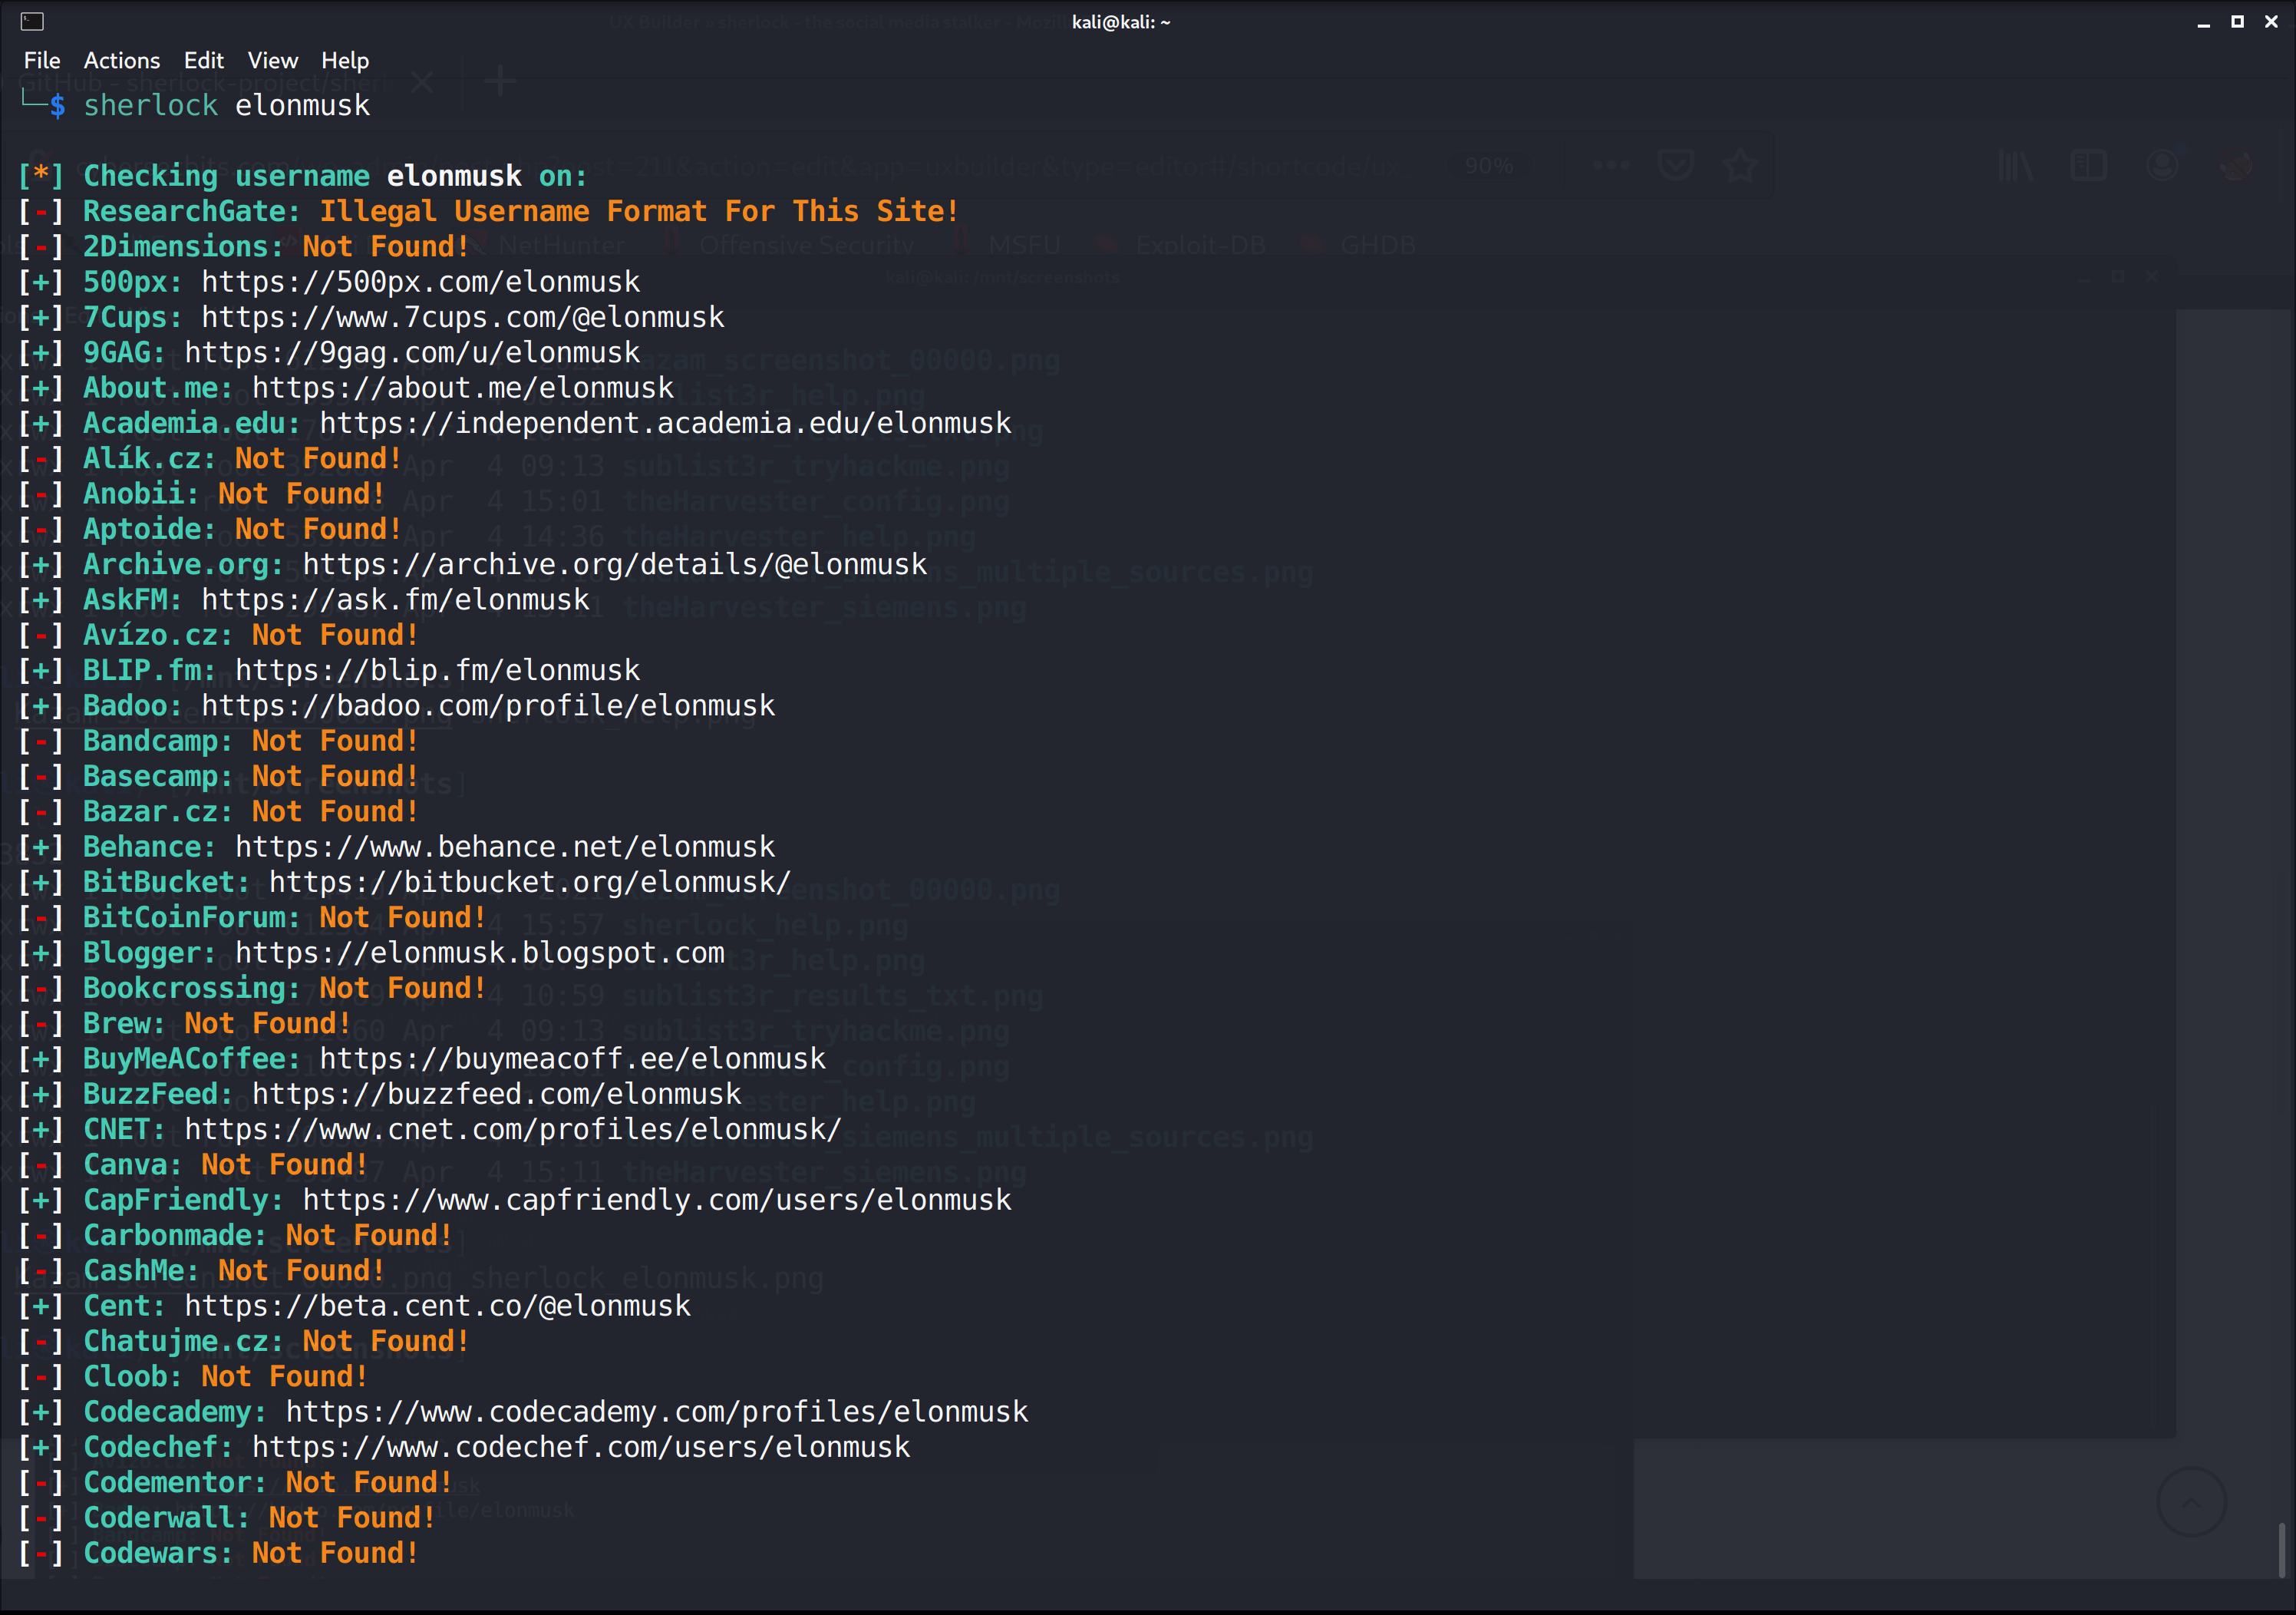
Task: Click the terminal icon in title bar
Action: click(x=32, y=21)
